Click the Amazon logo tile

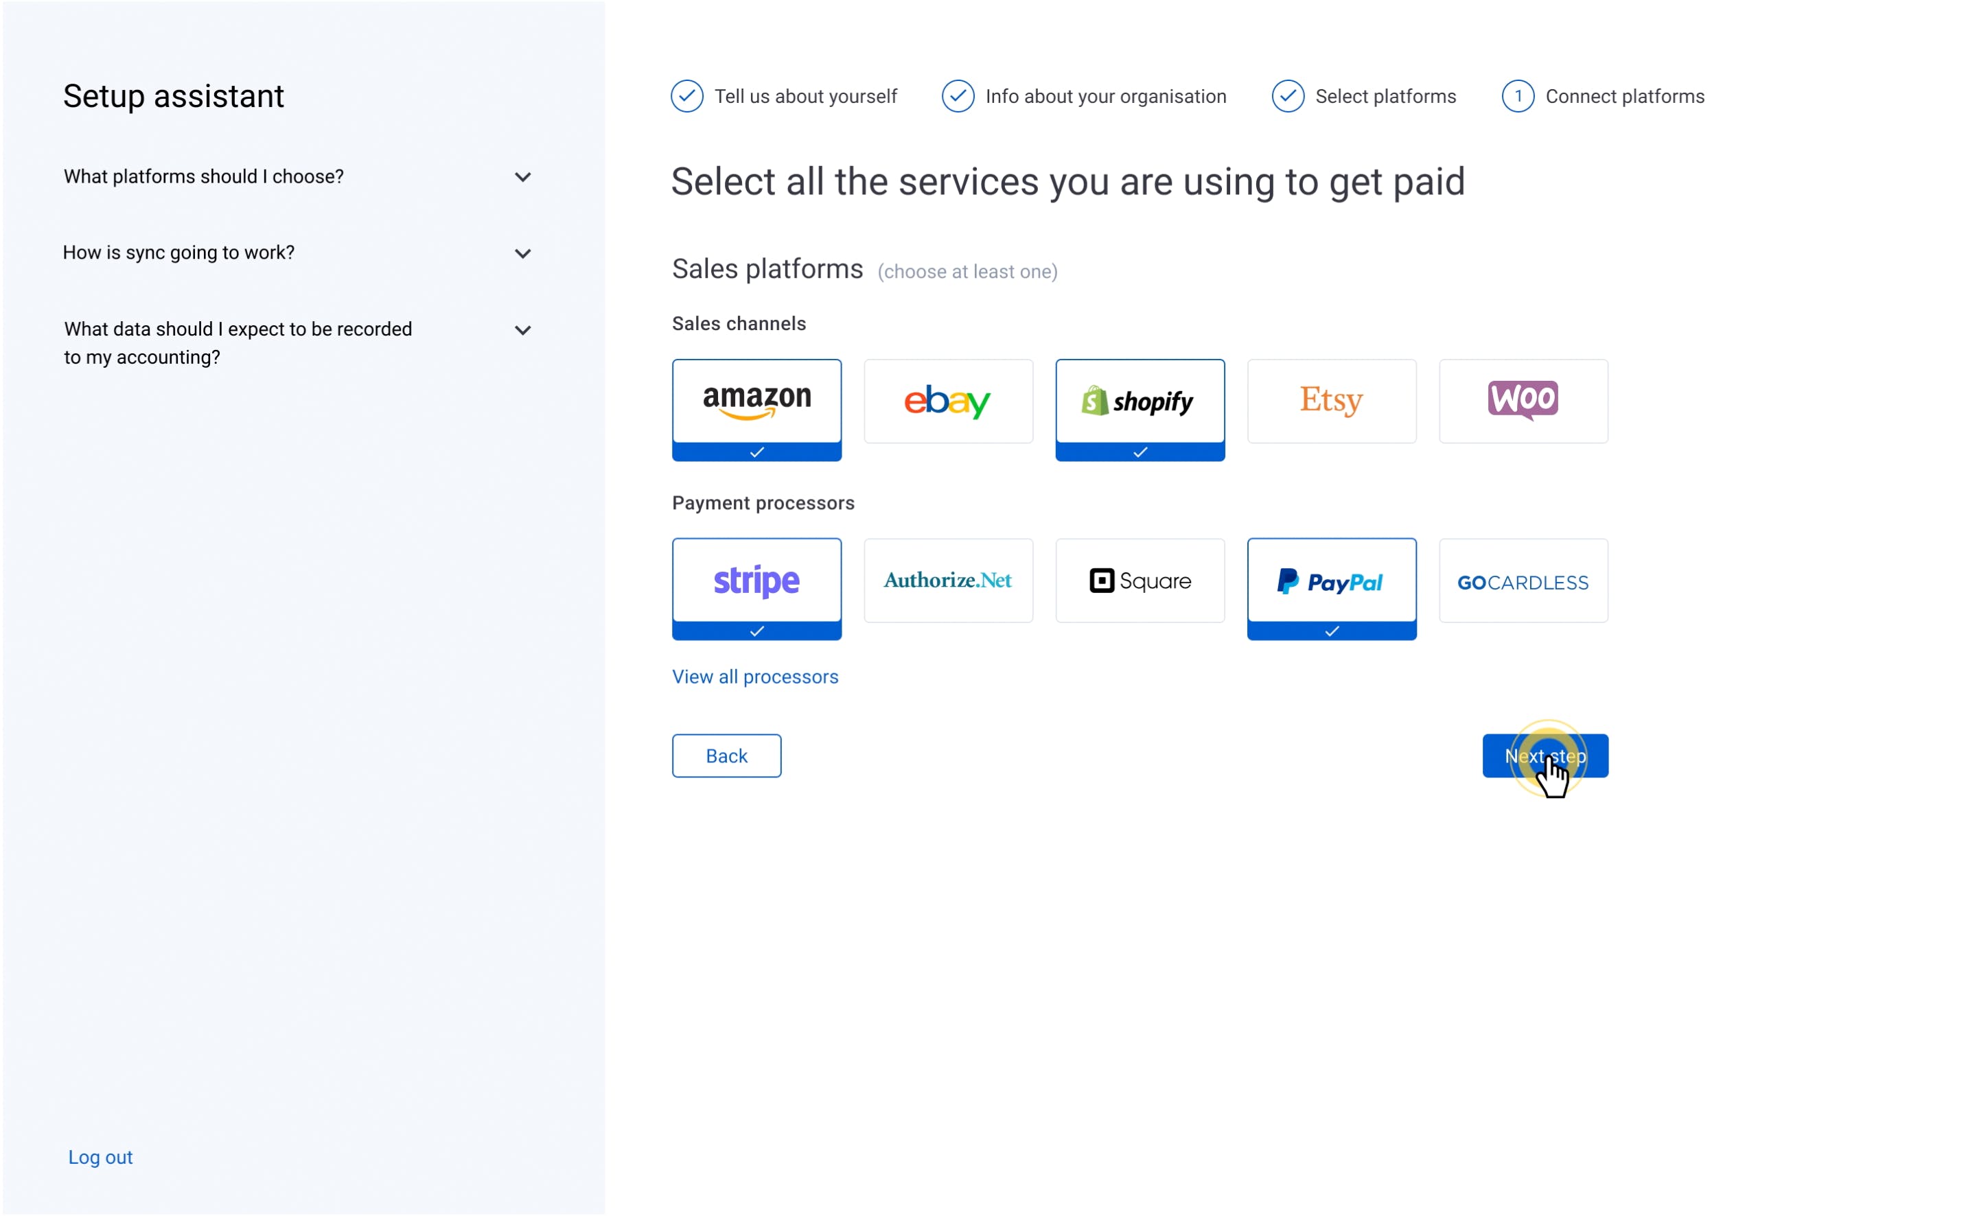(756, 401)
